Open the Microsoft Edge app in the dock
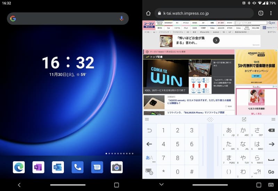 19,167
